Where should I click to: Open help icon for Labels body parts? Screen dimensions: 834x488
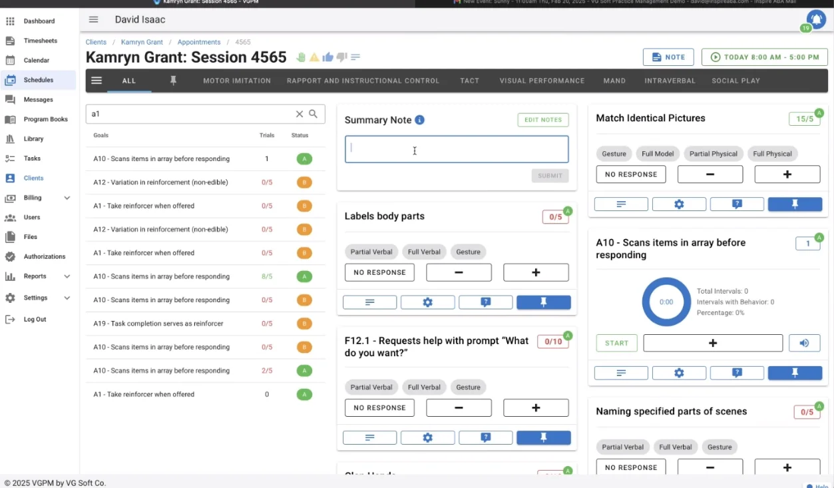click(x=486, y=302)
